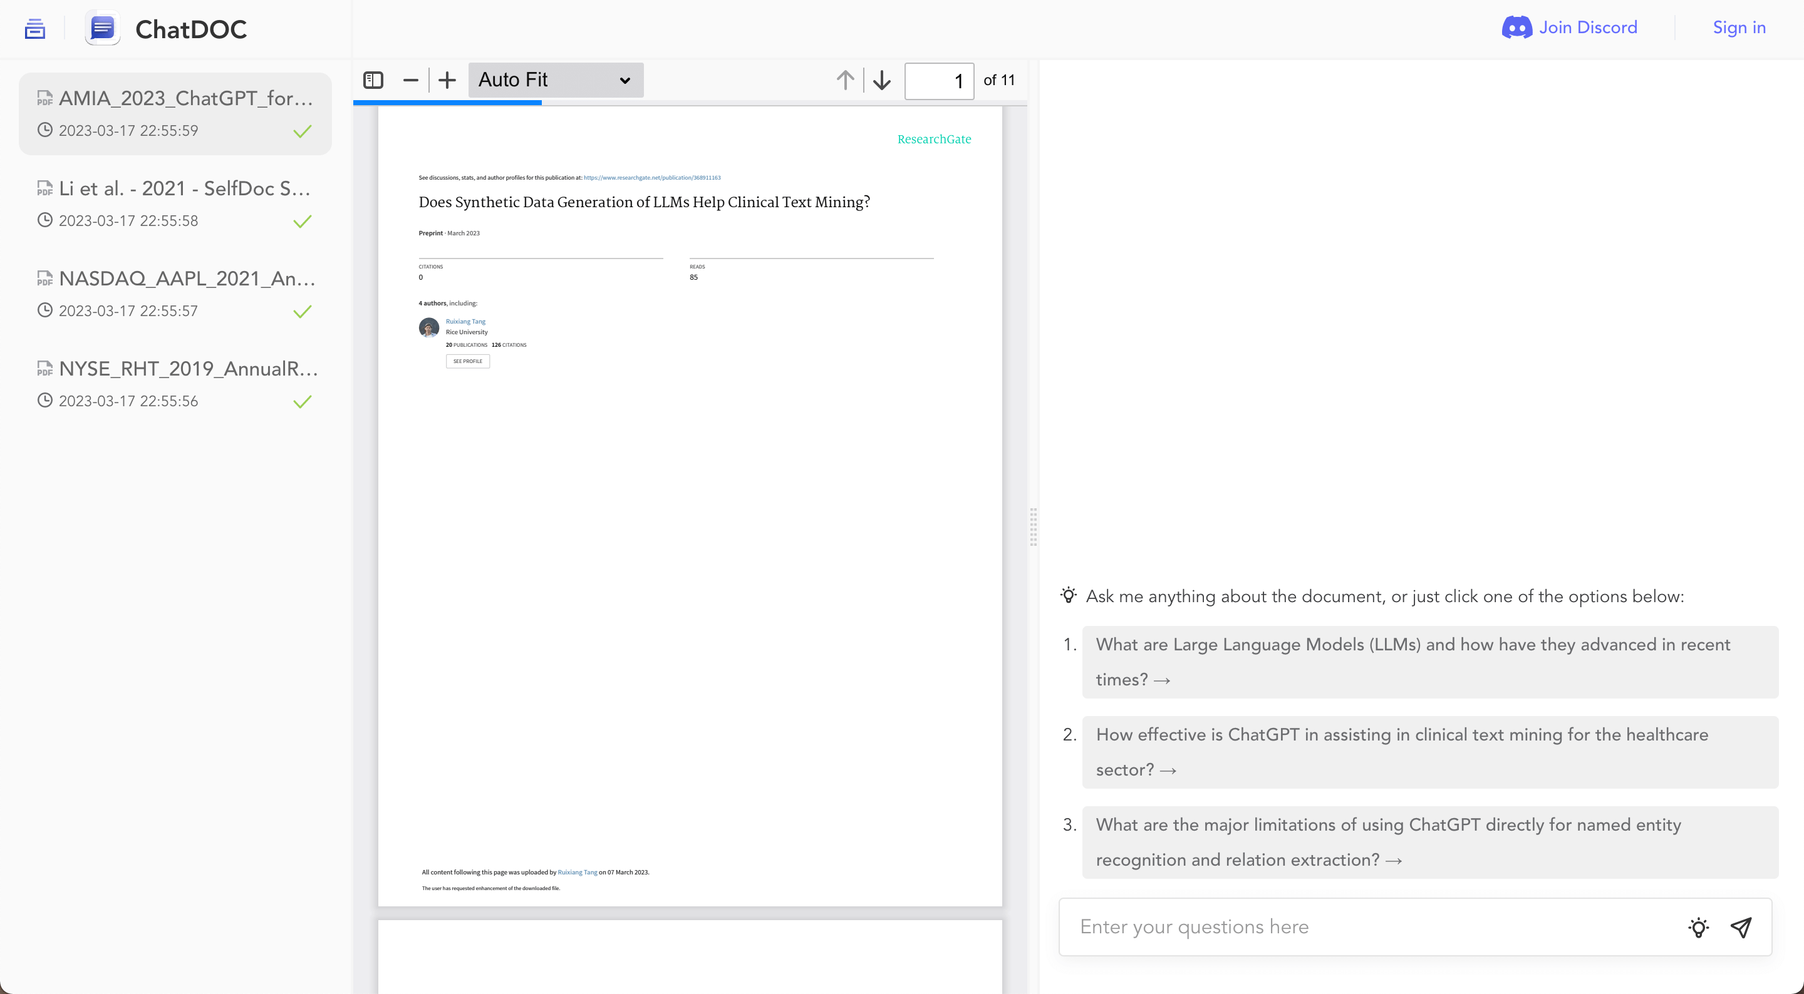Screen dimensions: 1804x994
Task: Click the ChatDOC logo icon
Action: [x=102, y=29]
